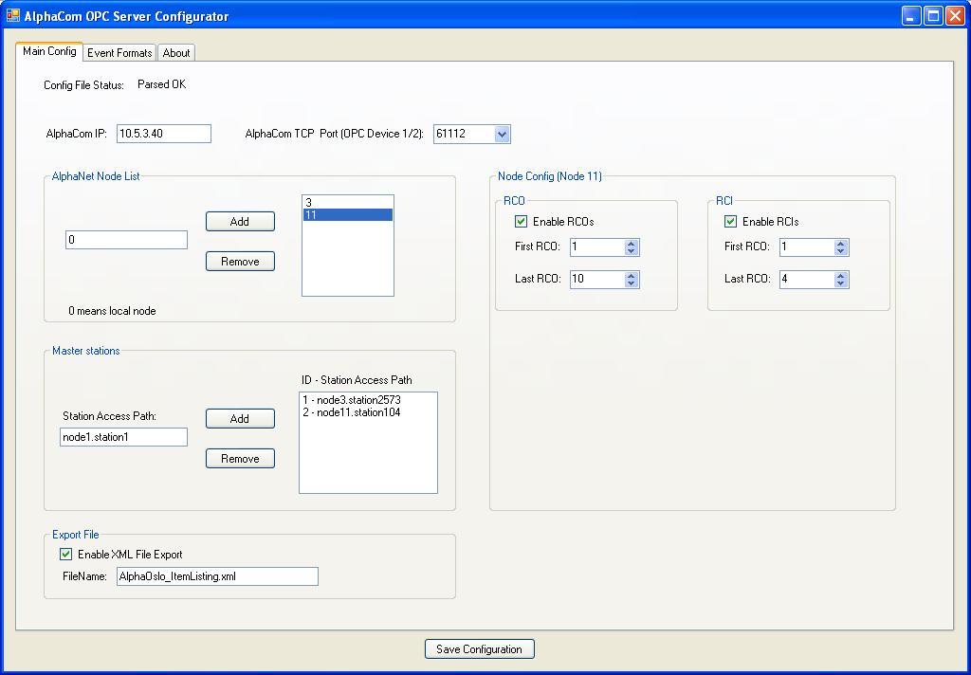Uncheck Enable XML File Export
Viewport: 971px width, 675px height.
click(66, 555)
